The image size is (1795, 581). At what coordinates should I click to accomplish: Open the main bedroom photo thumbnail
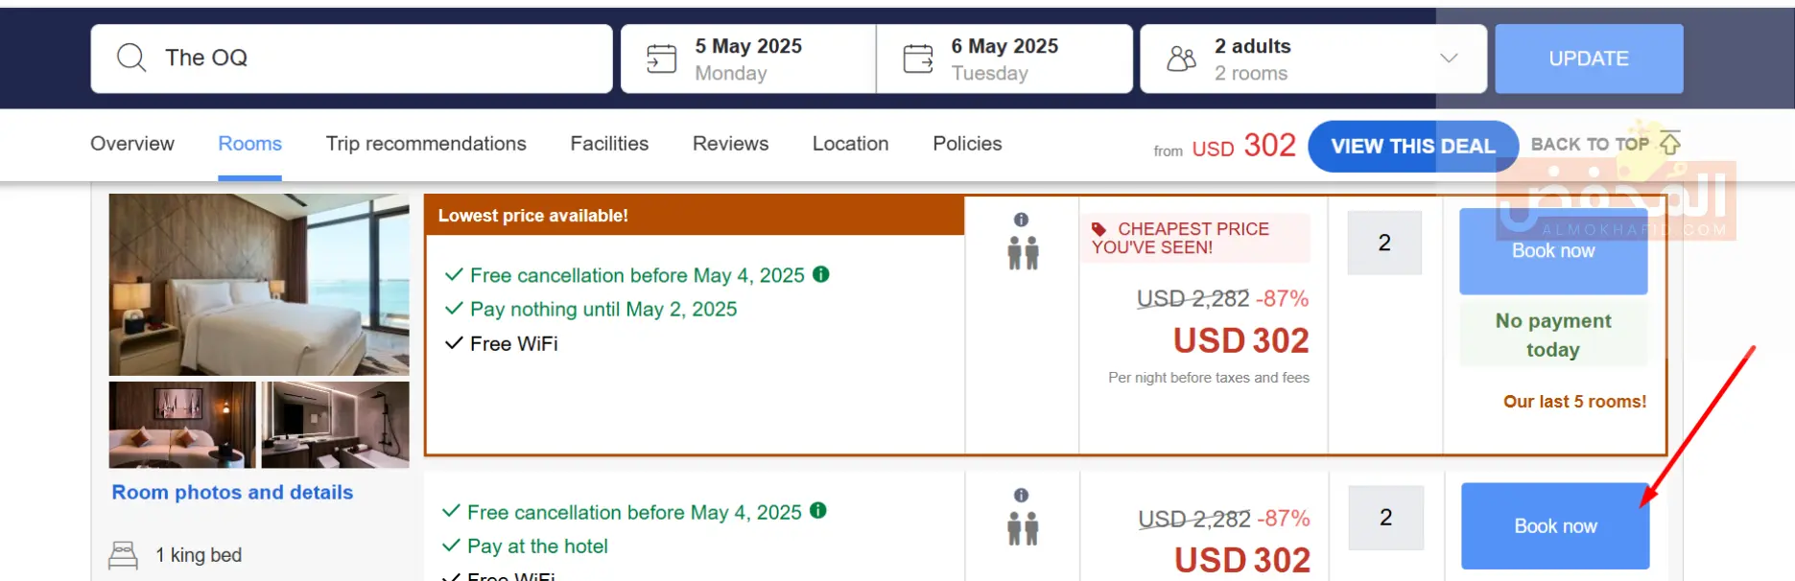(x=259, y=285)
